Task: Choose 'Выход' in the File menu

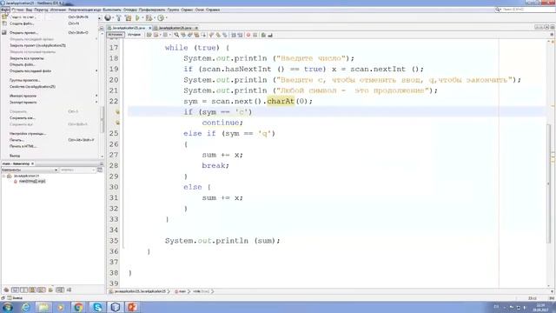Action: [15, 156]
